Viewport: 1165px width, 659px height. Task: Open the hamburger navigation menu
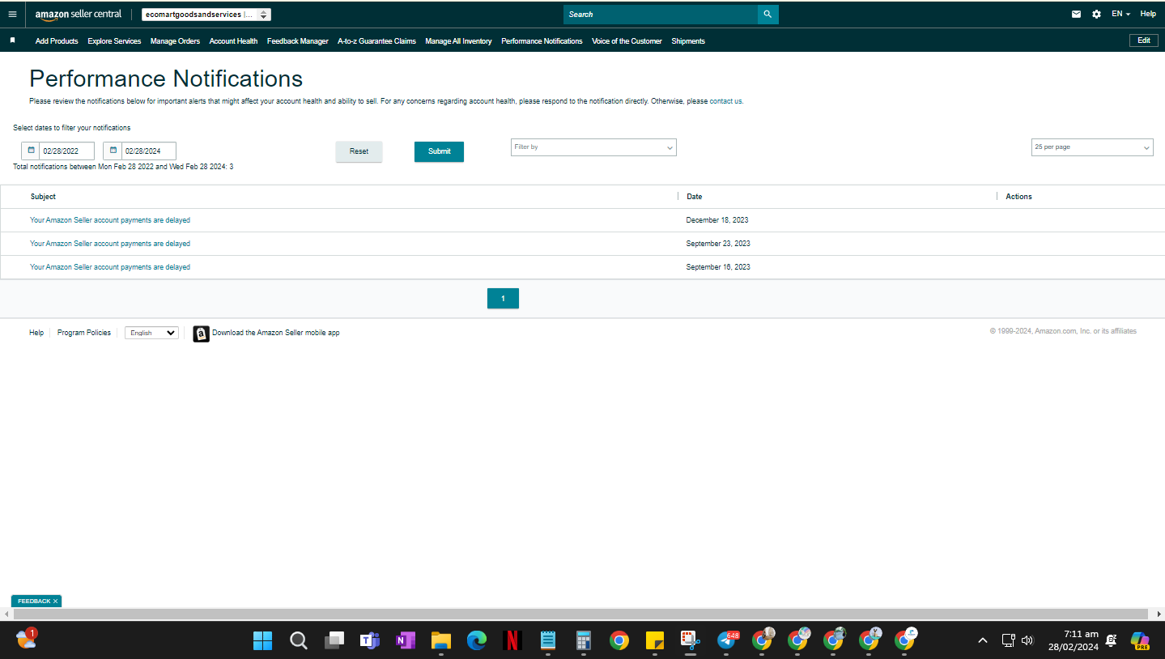tap(12, 14)
